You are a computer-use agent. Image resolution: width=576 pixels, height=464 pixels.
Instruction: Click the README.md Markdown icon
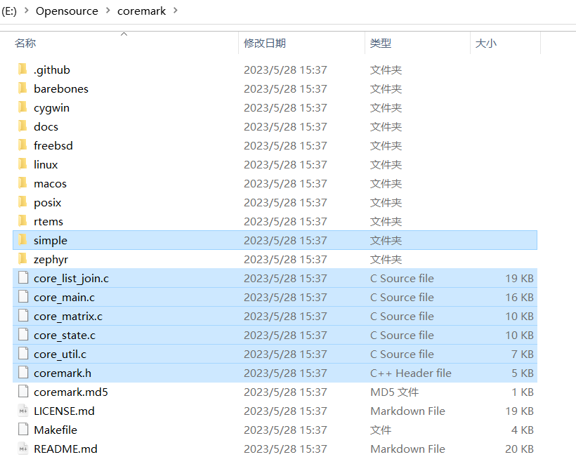(23, 449)
